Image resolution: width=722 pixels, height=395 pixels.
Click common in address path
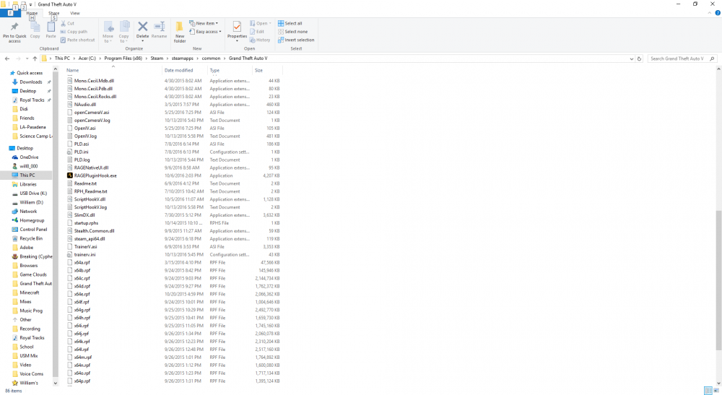pos(211,58)
